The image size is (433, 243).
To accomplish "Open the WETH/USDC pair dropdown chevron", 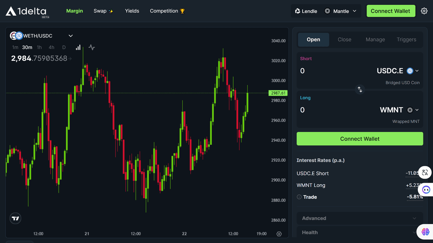I will coord(71,36).
